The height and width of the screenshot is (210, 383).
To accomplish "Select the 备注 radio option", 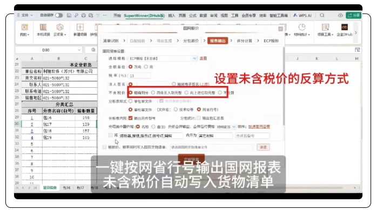I will click(x=153, y=127).
